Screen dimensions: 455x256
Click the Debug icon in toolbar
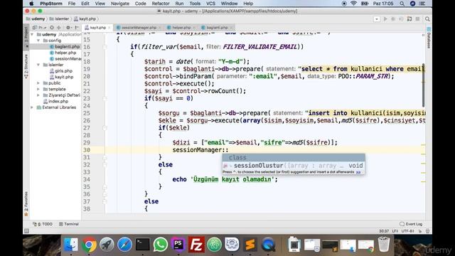coord(393,19)
